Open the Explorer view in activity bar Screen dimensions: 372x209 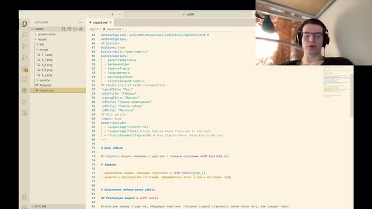pyautogui.click(x=24, y=24)
